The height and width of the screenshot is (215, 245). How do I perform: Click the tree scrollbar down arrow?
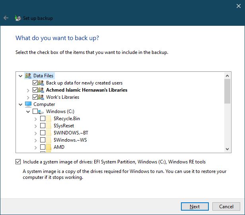[x=227, y=149]
